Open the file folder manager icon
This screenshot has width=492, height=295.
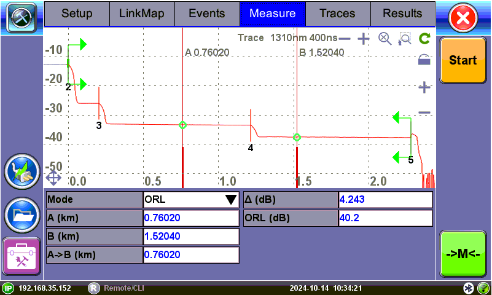[x=22, y=214]
